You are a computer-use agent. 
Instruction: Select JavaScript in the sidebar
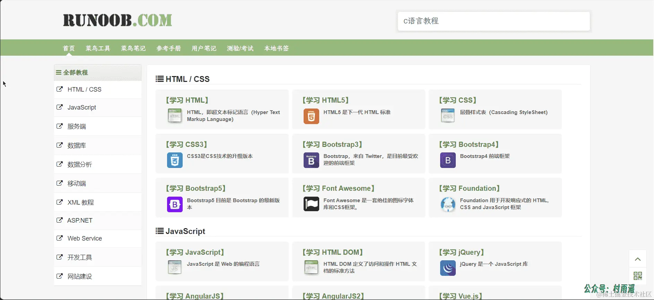pos(98,107)
